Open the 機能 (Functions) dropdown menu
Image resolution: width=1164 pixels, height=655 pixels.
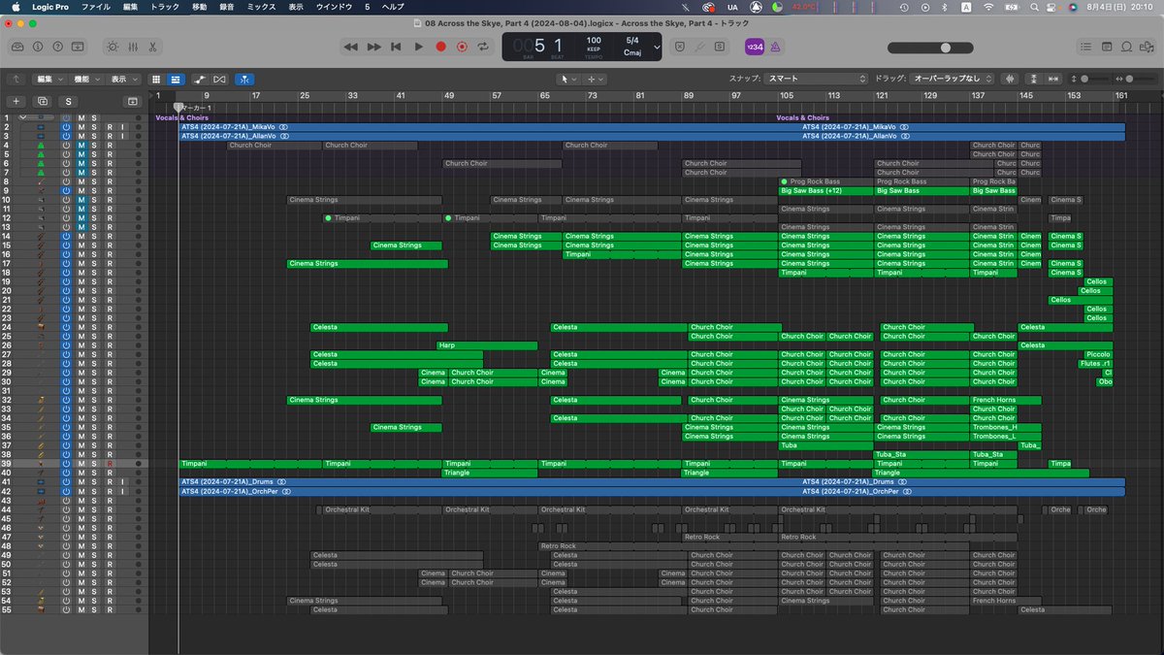pos(85,79)
